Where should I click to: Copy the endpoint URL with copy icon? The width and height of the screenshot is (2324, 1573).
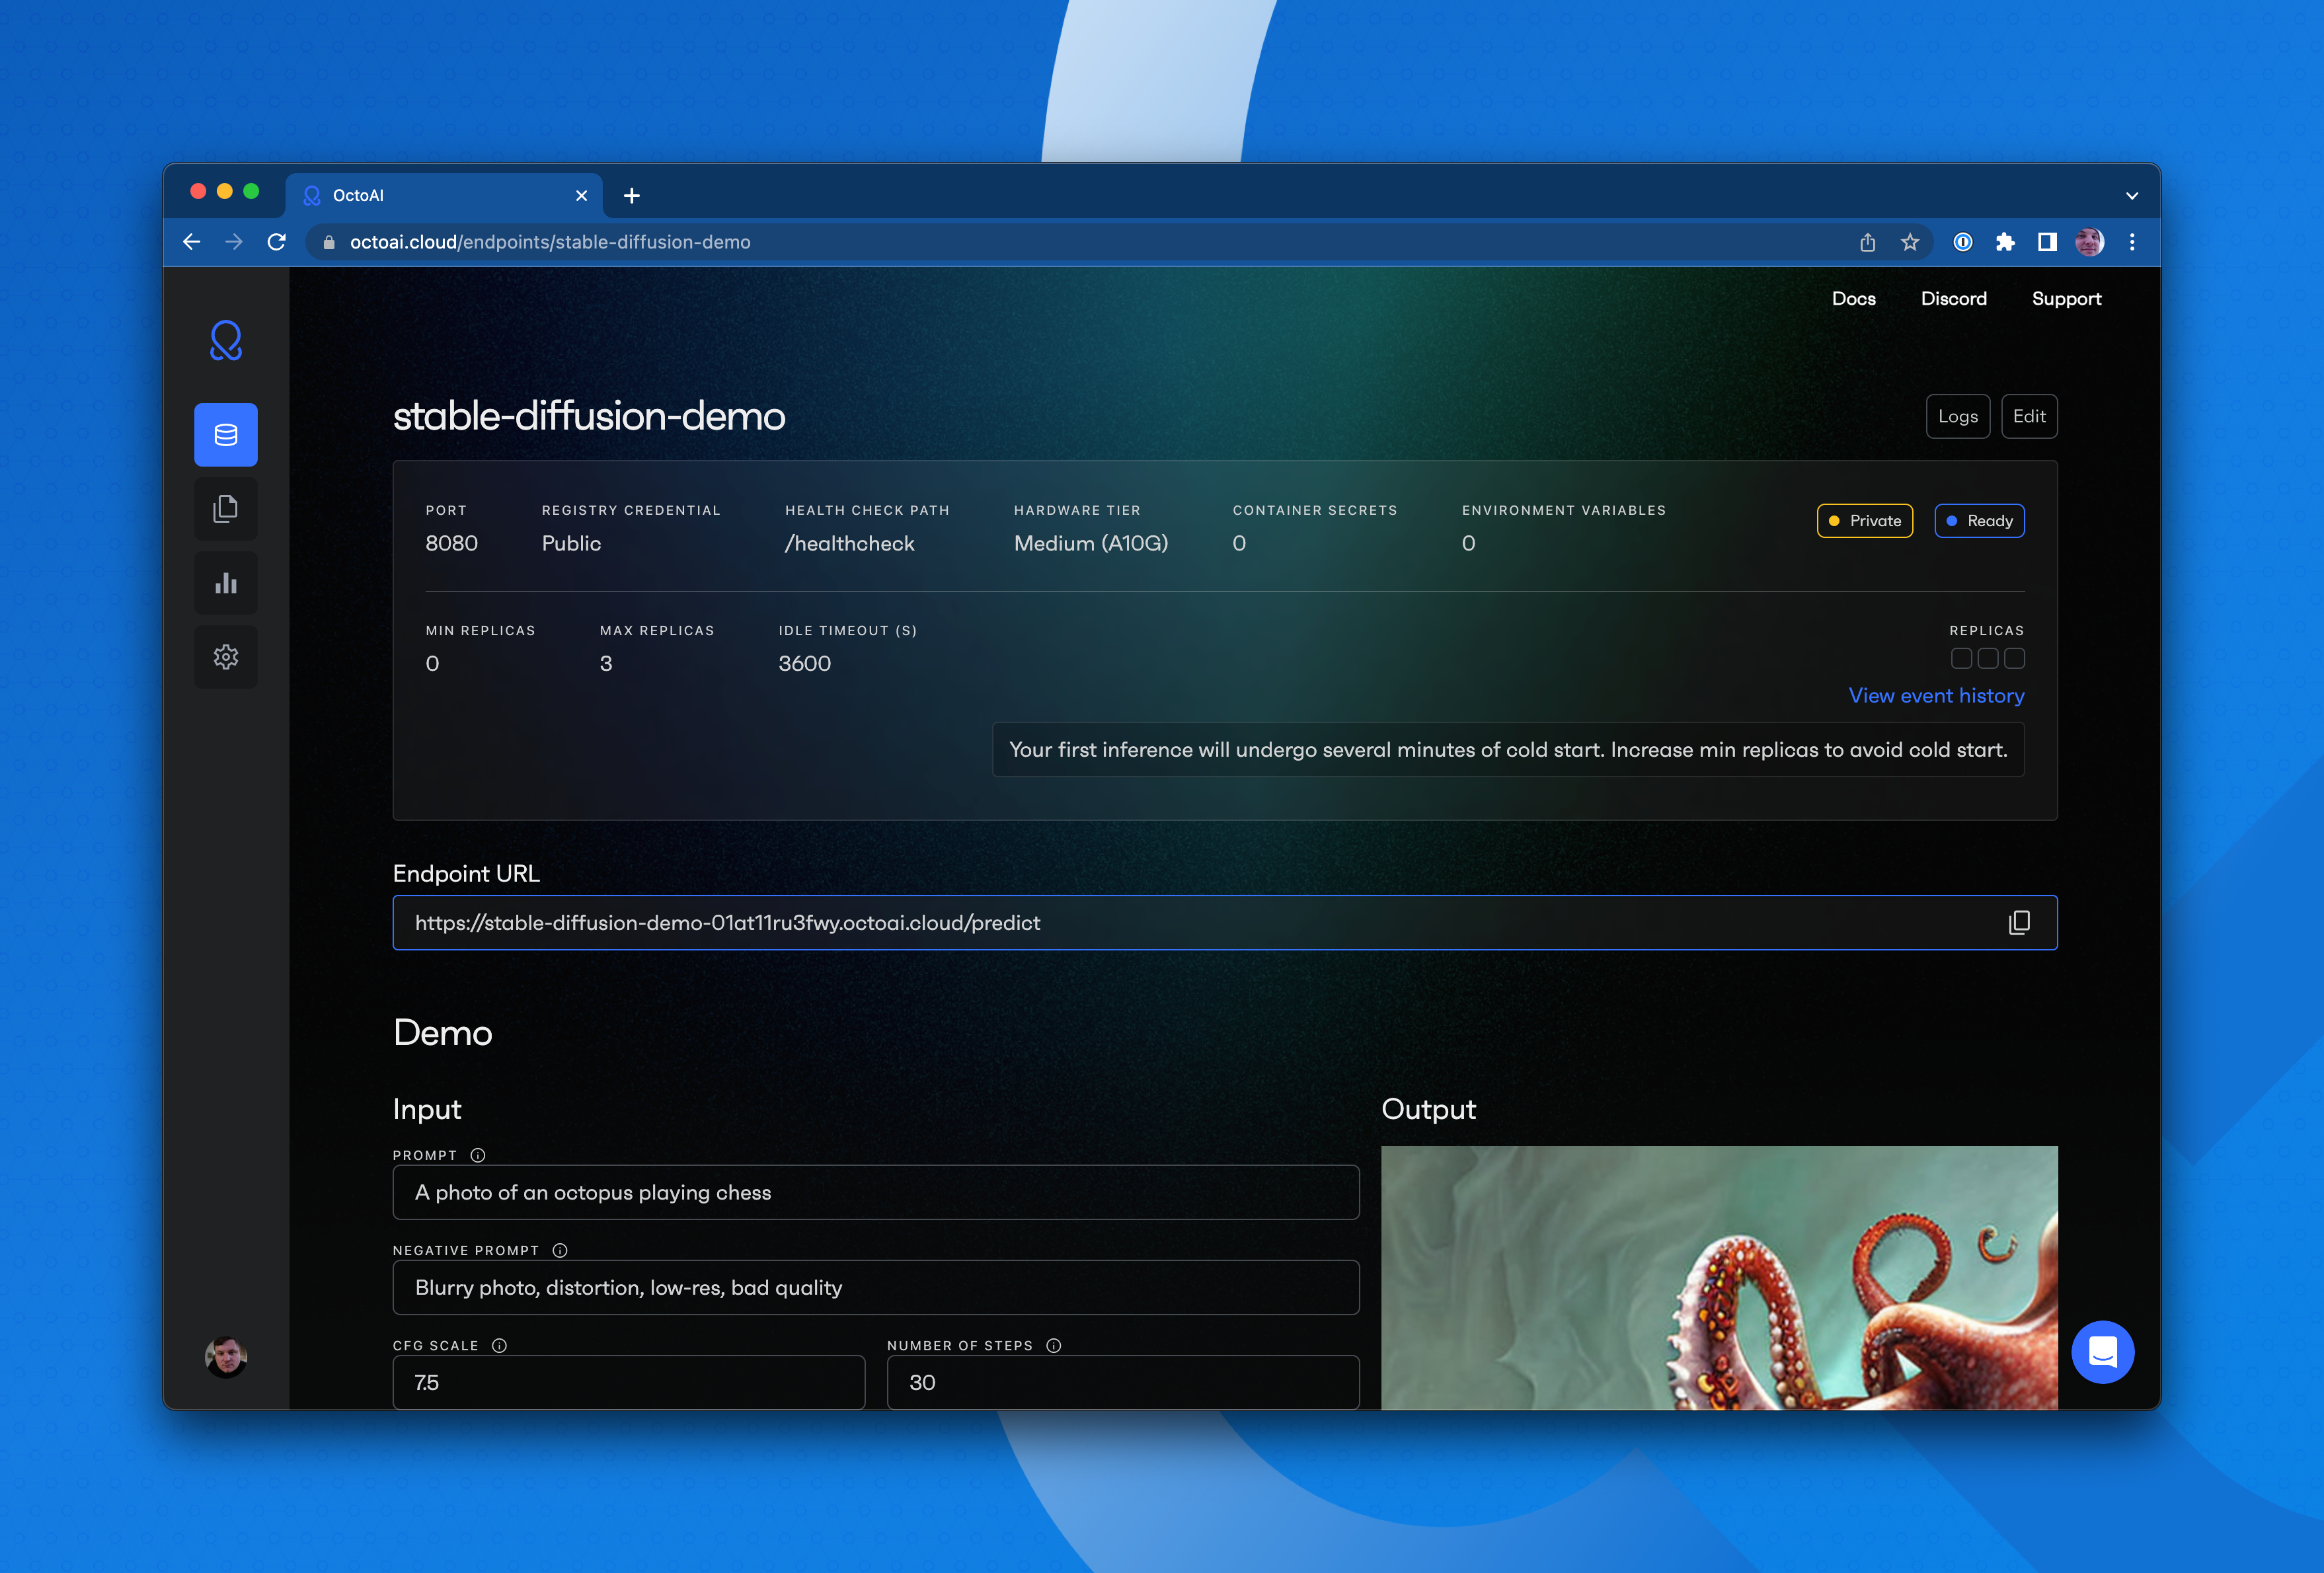tap(2019, 923)
